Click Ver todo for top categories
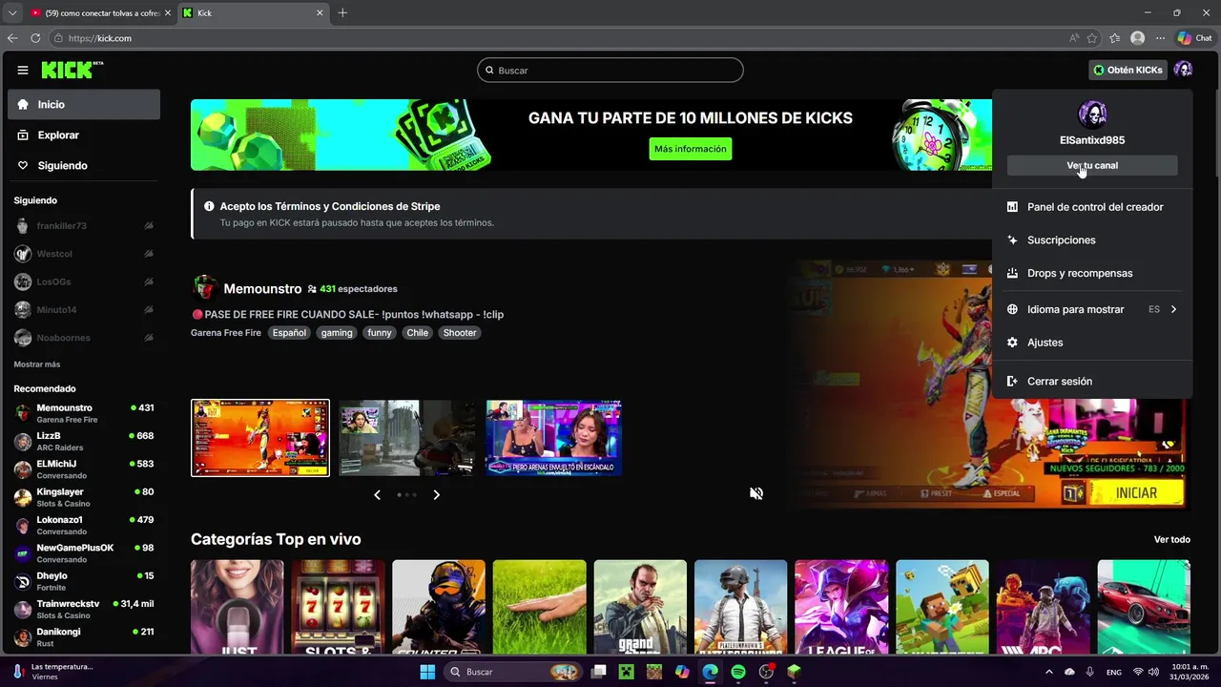 tap(1172, 539)
